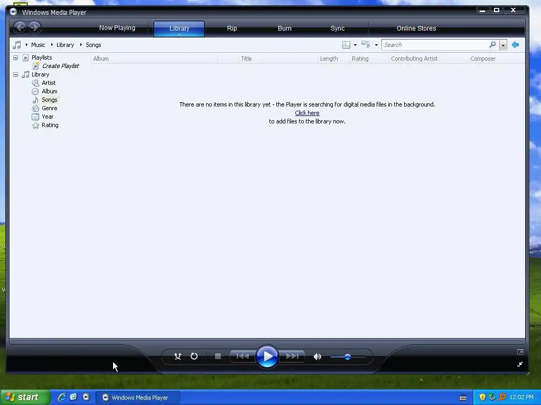Select Library node in navigation tree
Screen dimensions: 541x405
coord(40,74)
